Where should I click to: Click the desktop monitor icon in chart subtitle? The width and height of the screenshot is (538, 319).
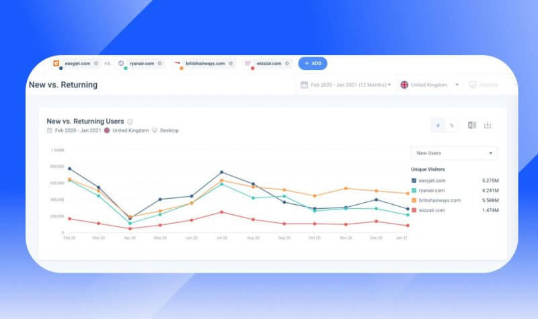tap(155, 130)
